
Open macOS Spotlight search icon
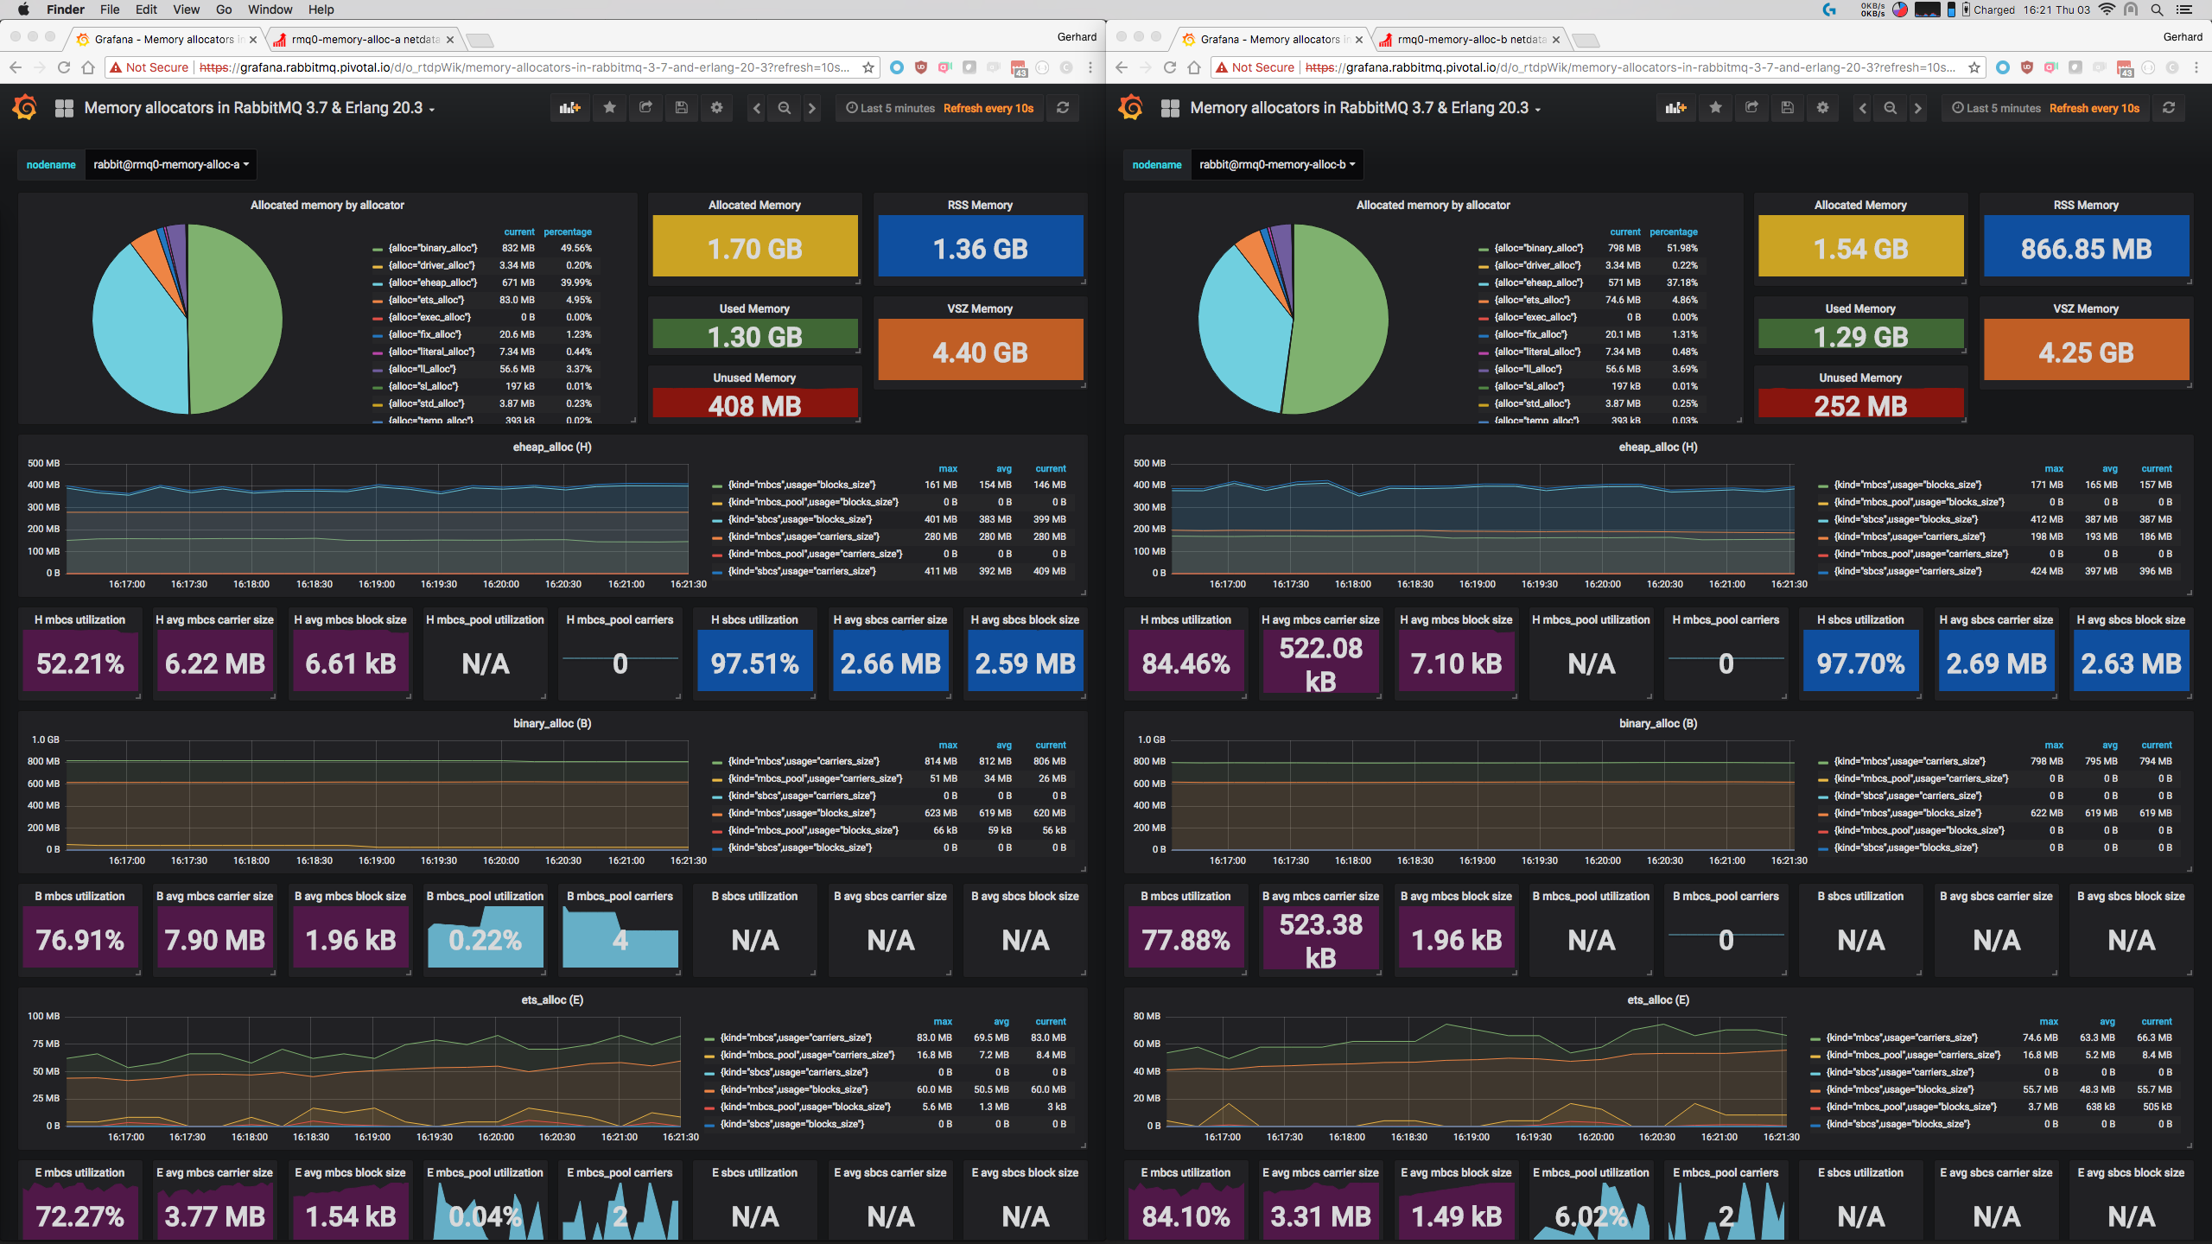[x=2157, y=10]
